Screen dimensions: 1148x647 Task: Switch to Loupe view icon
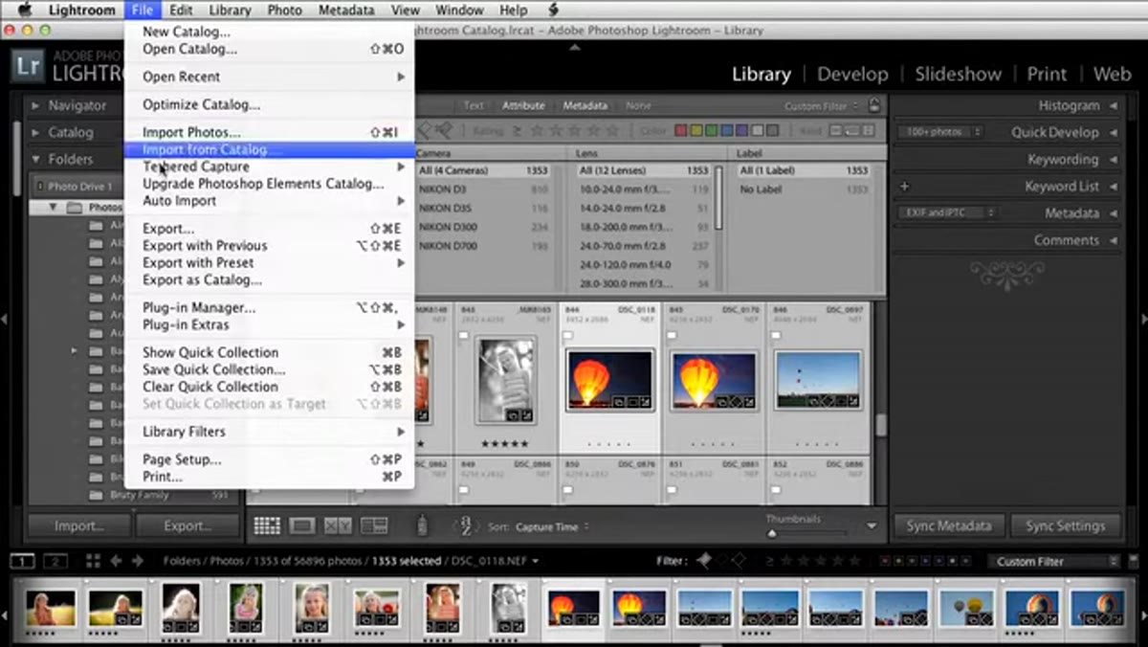(302, 525)
